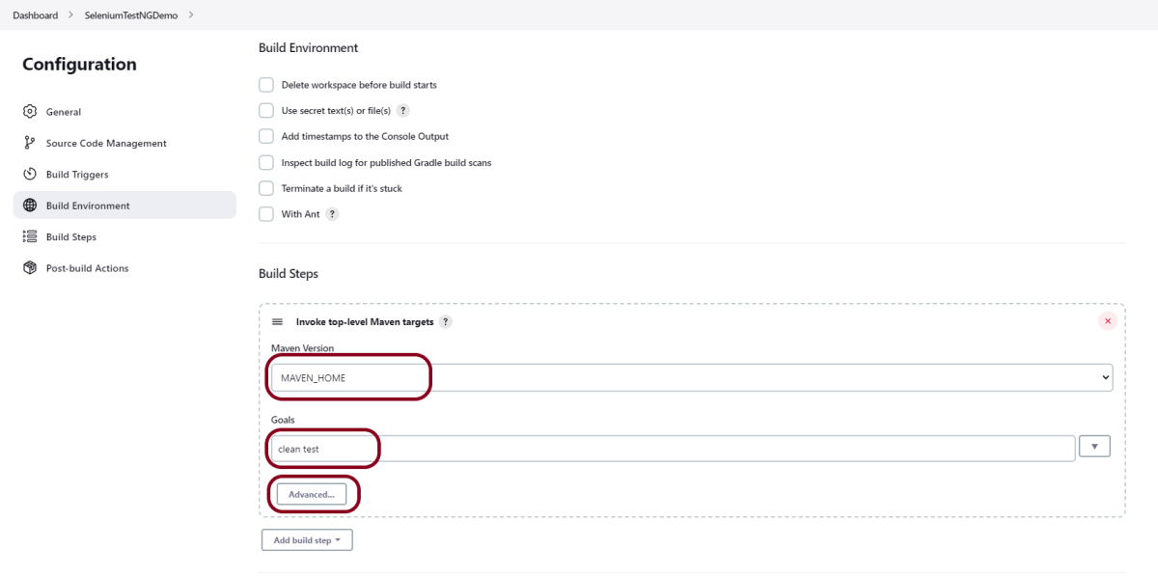This screenshot has width=1158, height=576.
Task: Open the Maven Version dropdown
Action: (x=690, y=378)
